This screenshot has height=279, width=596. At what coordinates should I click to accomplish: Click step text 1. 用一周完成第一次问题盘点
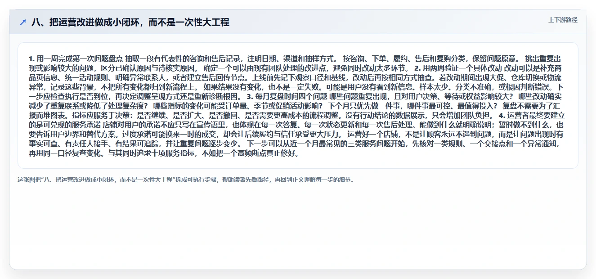click(x=76, y=59)
